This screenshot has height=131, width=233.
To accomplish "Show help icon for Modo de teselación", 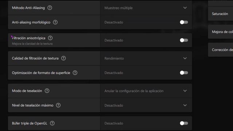I will 47,91.
